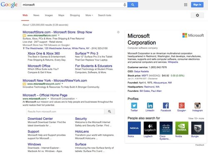Open Microsoft – Official Home Page result
The width and height of the screenshot is (208, 157).
click(45, 95)
